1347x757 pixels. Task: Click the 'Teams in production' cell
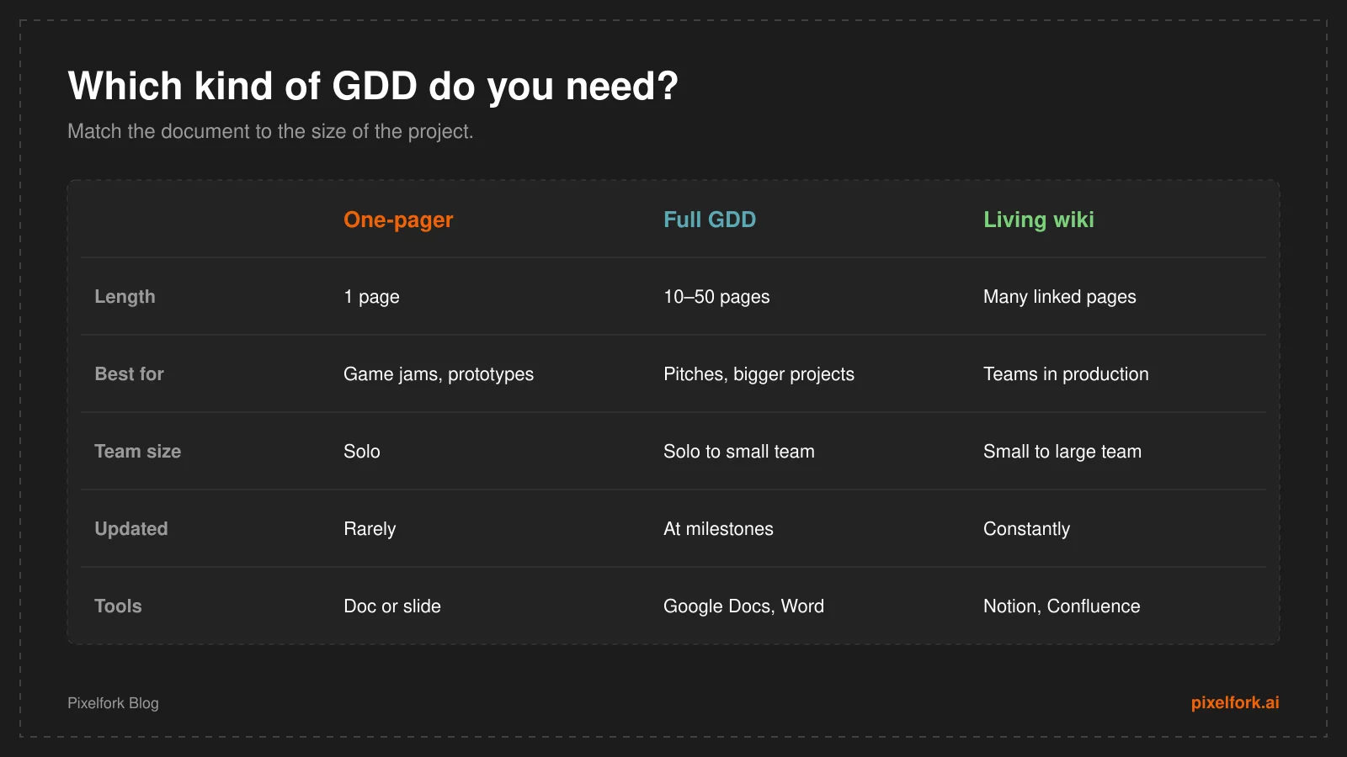click(x=1066, y=374)
